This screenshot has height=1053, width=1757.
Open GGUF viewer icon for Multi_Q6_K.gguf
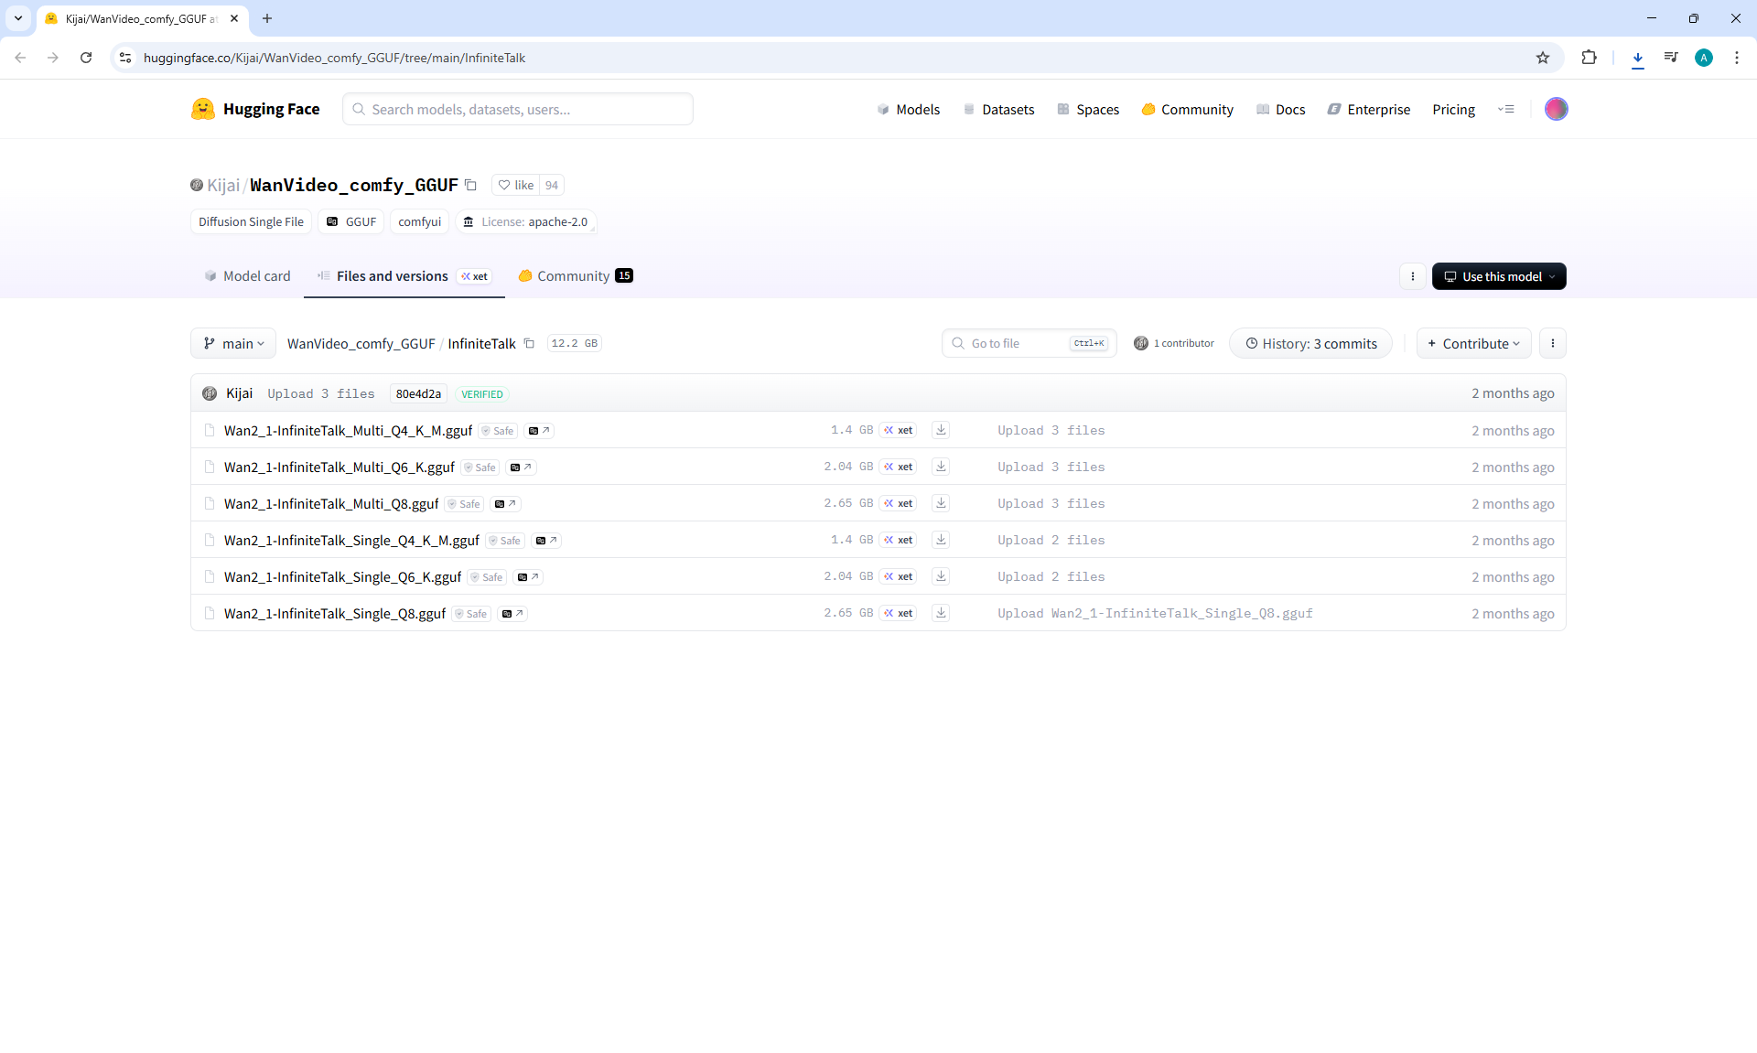(x=521, y=467)
